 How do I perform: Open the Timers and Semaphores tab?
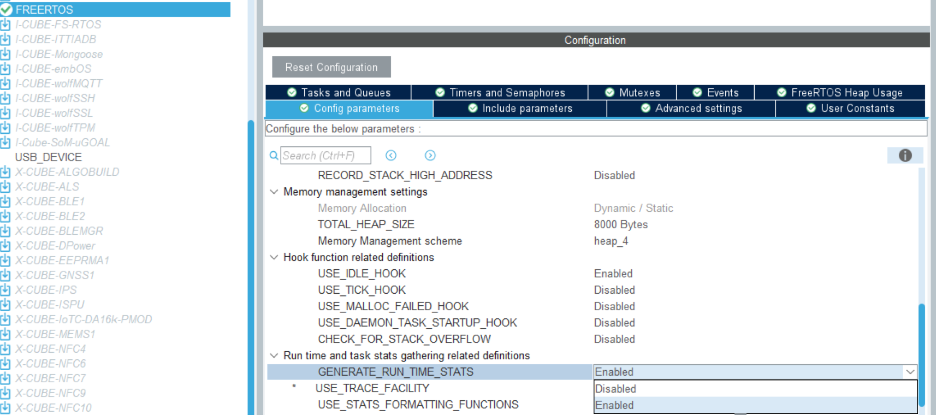500,92
